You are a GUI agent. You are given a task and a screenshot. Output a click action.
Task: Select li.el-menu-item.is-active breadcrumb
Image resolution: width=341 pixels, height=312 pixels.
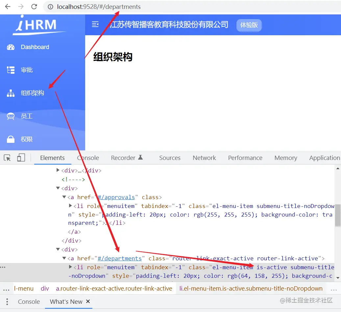coord(251,289)
